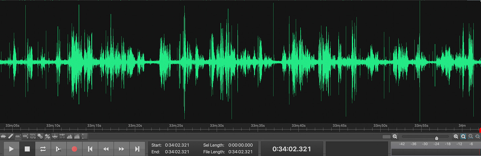This screenshot has width=481, height=156.
Task: Click the L R circles channel icon
Action: 40,136
